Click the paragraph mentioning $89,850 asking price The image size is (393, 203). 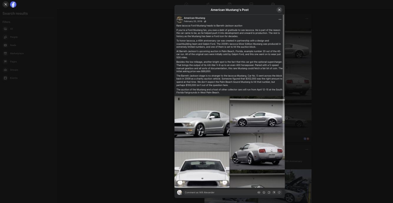pos(229,67)
